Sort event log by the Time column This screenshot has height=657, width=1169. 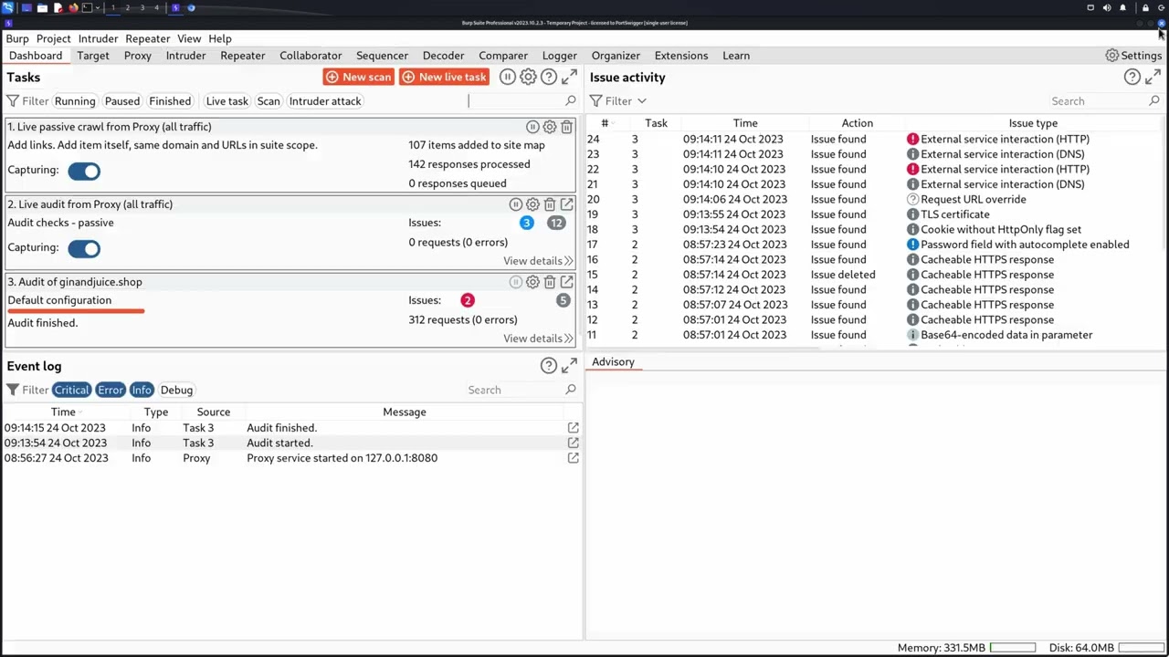click(63, 412)
